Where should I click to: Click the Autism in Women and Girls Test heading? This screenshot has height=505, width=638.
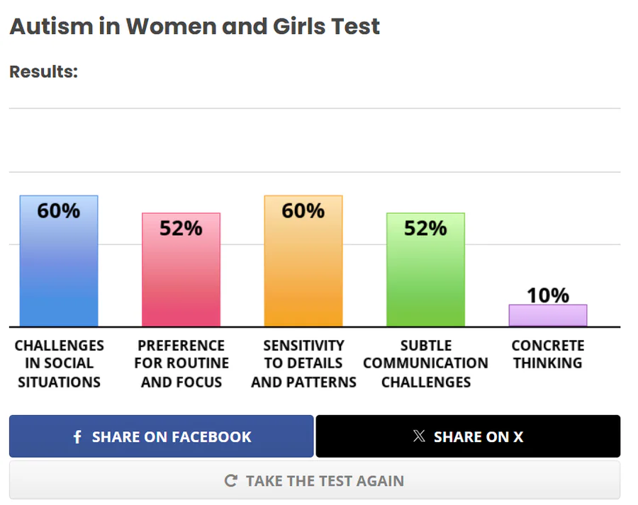194,27
